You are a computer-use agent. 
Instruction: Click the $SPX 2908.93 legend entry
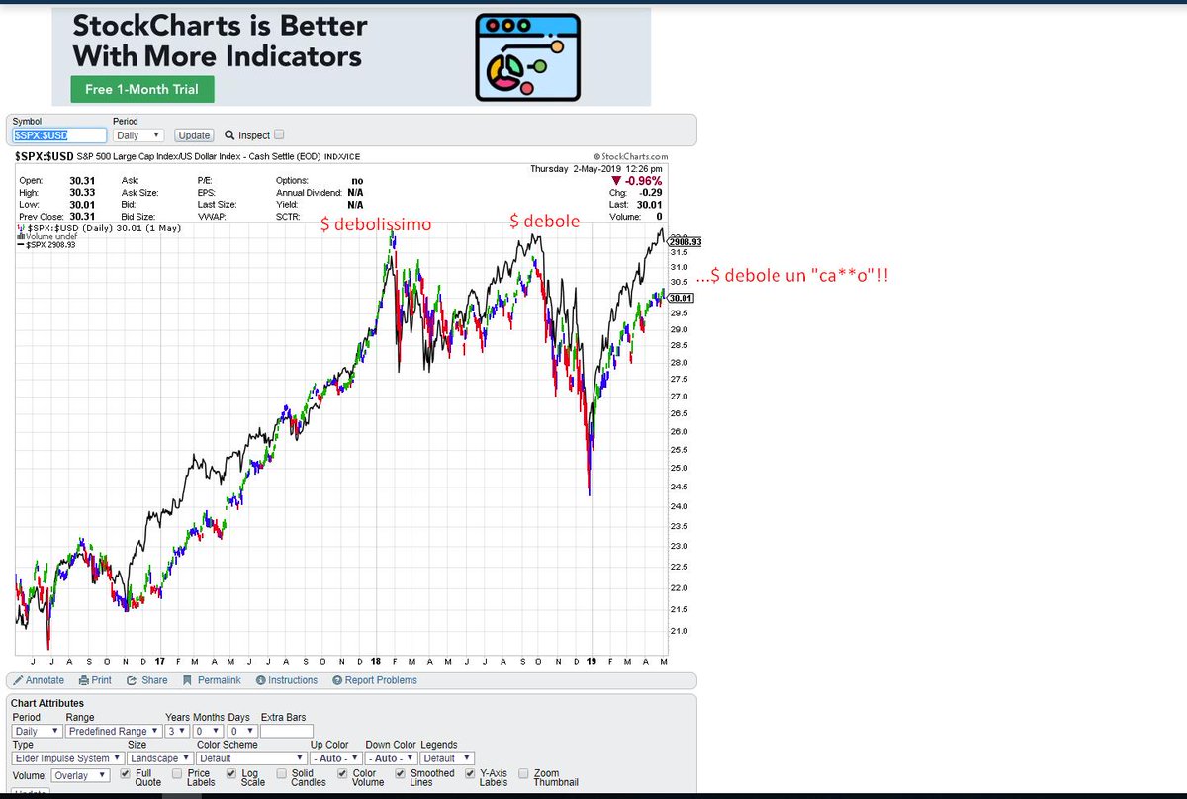click(x=46, y=245)
